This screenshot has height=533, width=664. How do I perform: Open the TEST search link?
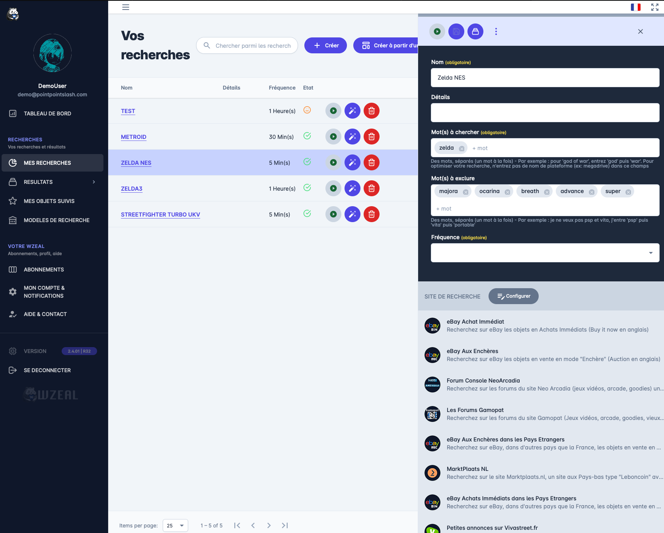[x=128, y=111]
